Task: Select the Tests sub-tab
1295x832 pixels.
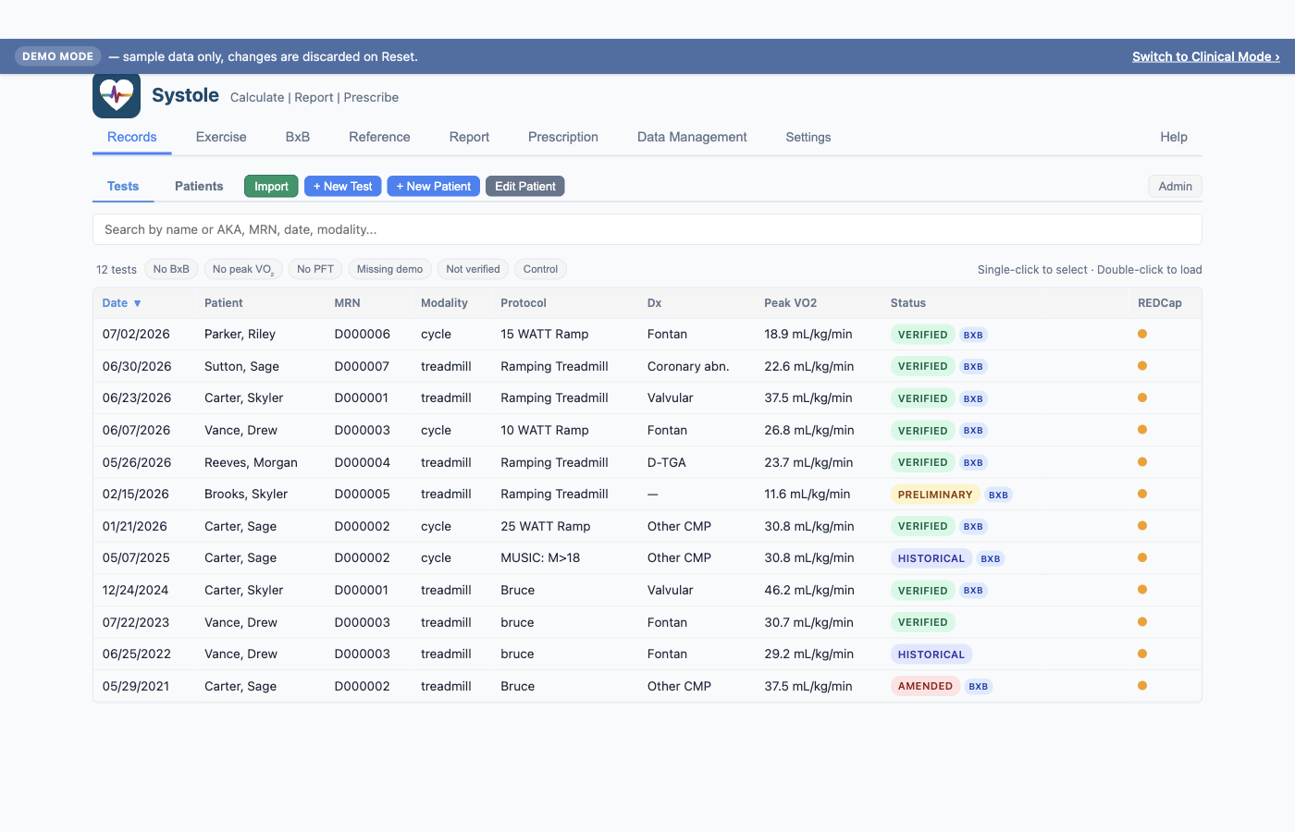Action: point(123,186)
